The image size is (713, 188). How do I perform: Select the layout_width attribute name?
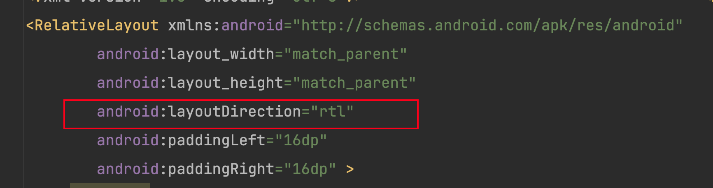(x=221, y=54)
